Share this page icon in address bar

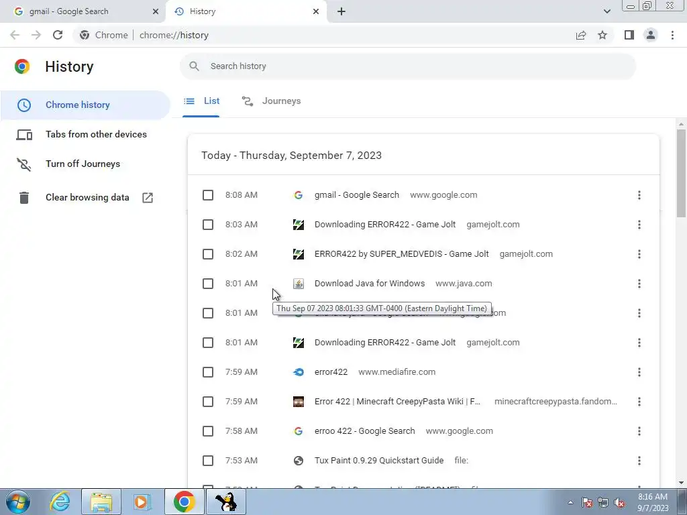pos(581,35)
